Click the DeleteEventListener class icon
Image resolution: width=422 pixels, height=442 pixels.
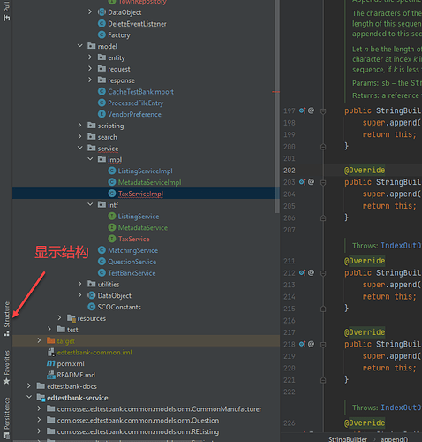pos(102,24)
